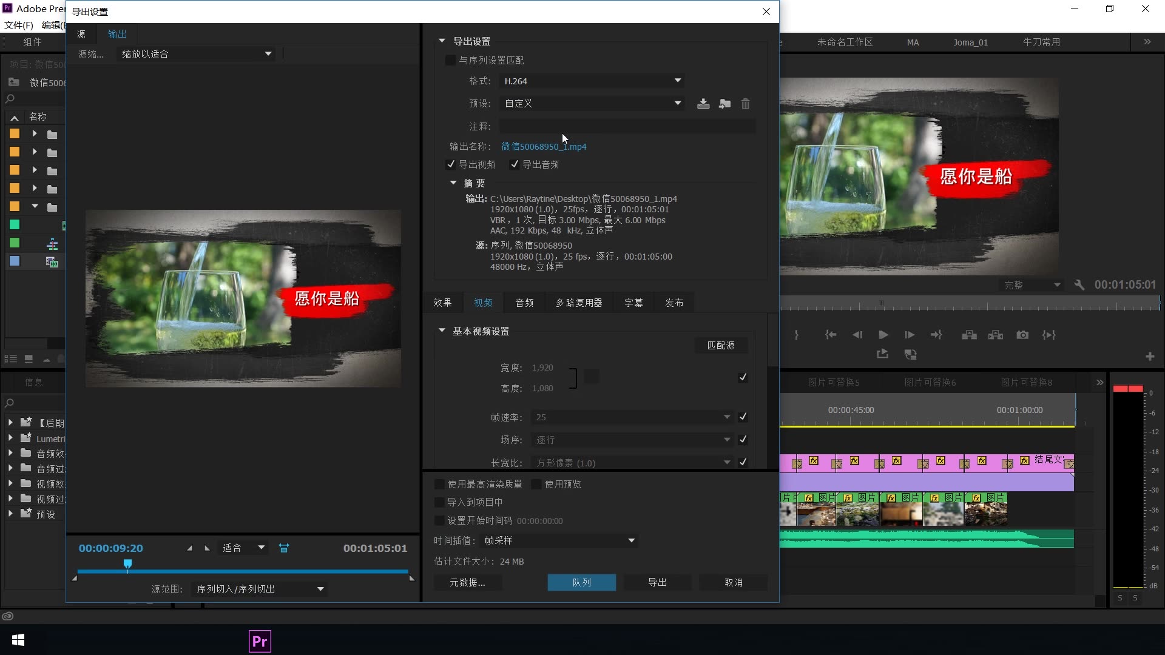Enable 与序列设置匹配 checkbox
1165x655 pixels.
(x=450, y=60)
